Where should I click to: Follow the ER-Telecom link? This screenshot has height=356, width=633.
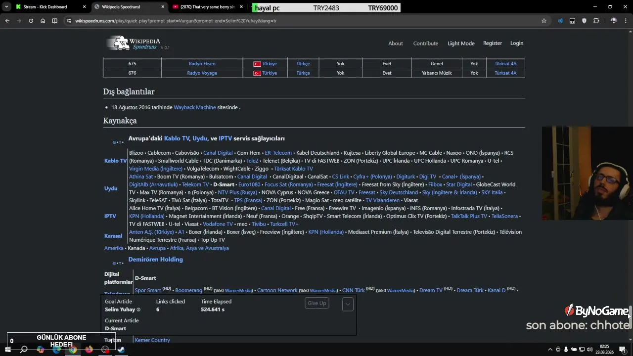pyautogui.click(x=278, y=153)
